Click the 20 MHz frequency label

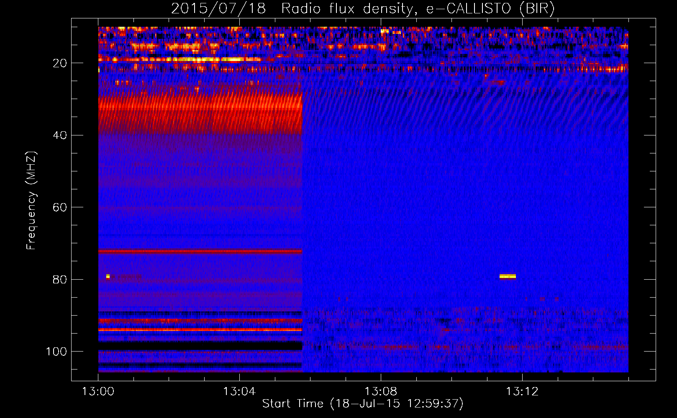(x=60, y=63)
